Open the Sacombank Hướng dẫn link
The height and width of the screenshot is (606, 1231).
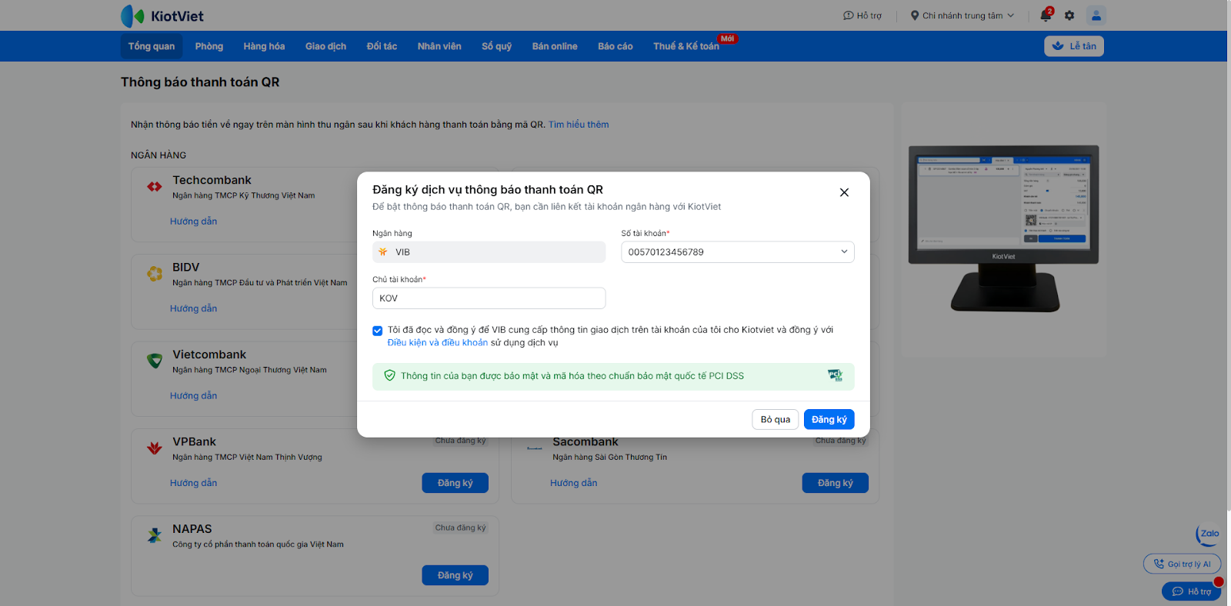click(x=574, y=483)
